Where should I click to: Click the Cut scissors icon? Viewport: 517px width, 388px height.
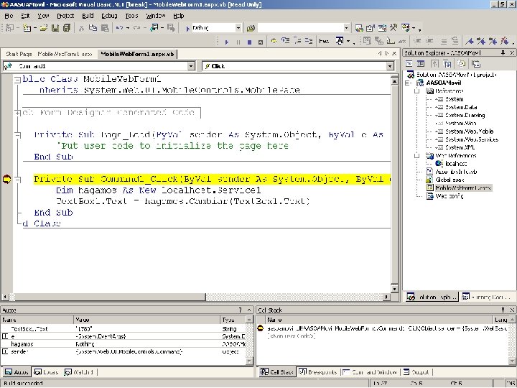pos(81,28)
